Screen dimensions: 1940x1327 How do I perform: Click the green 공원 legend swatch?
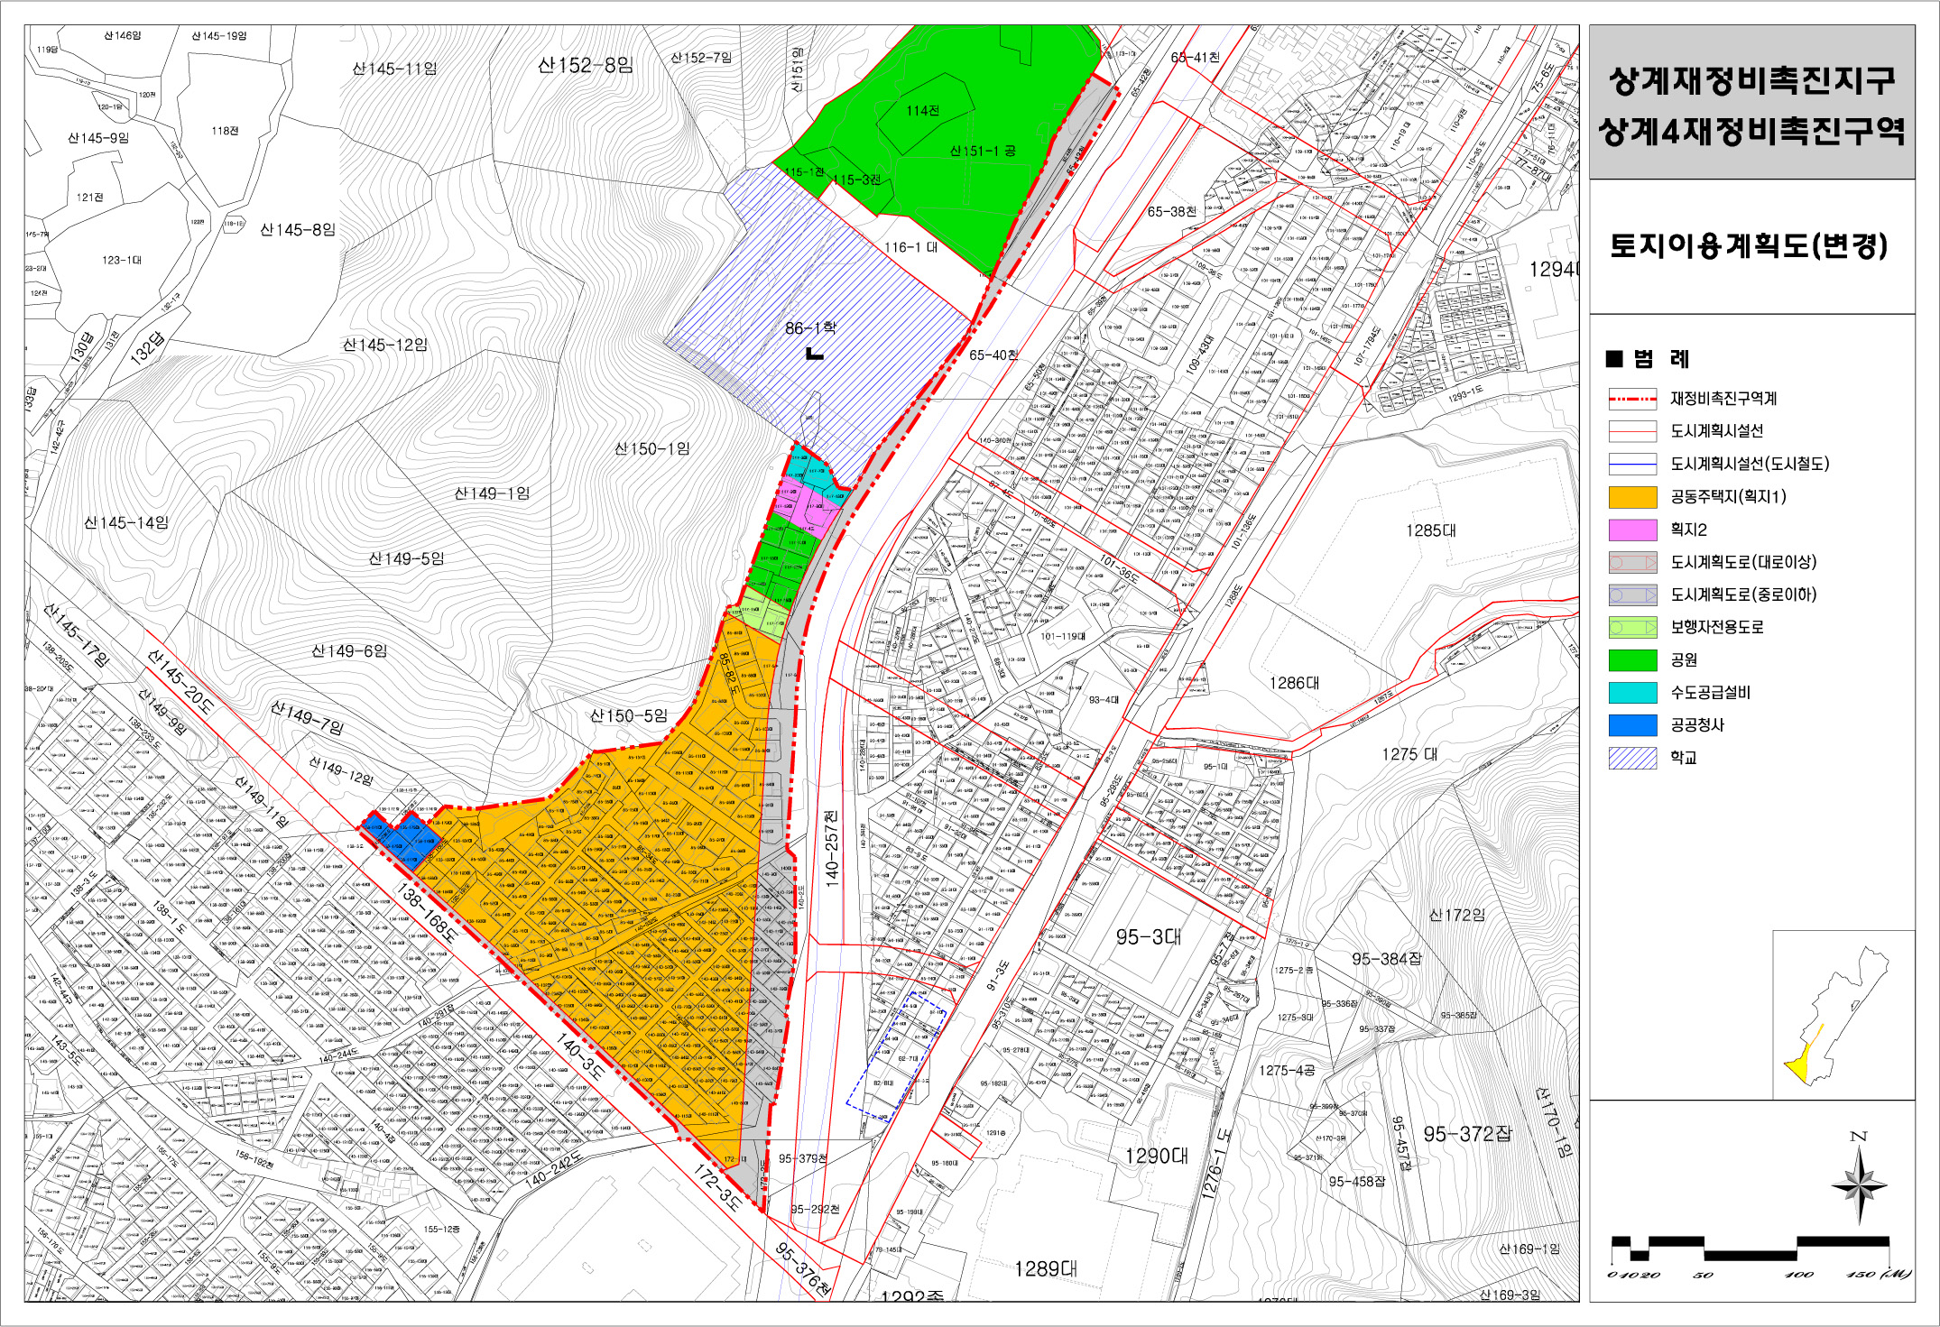(1632, 660)
